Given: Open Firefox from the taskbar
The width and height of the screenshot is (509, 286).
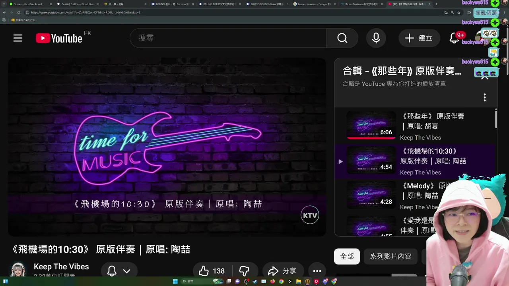Looking at the screenshot, I should pyautogui.click(x=272, y=281).
